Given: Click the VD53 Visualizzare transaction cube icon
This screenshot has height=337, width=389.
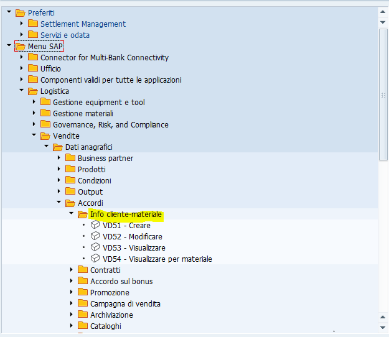Looking at the screenshot, I should point(95,247).
